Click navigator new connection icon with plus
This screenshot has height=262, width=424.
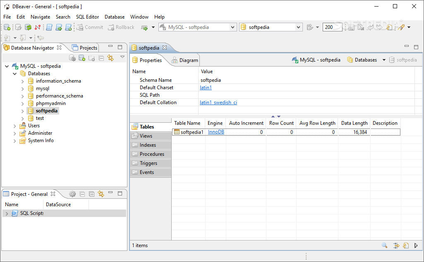[82, 58]
